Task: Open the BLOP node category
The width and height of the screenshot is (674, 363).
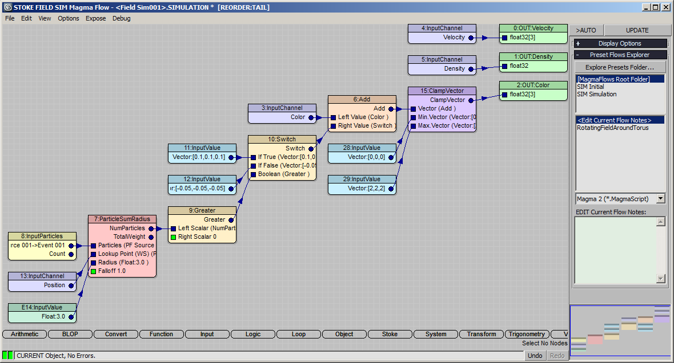Action: pyautogui.click(x=70, y=335)
